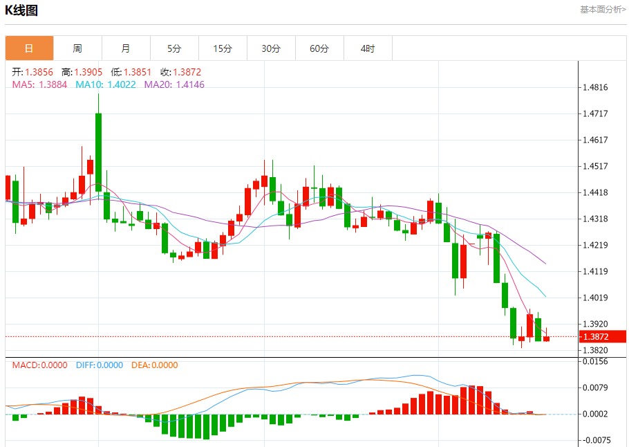Click the 0.0079 MACD axis label

595,387
